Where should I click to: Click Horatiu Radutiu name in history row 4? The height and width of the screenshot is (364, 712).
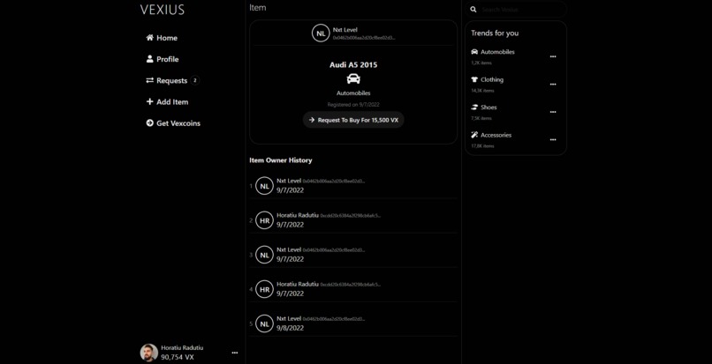[298, 284]
